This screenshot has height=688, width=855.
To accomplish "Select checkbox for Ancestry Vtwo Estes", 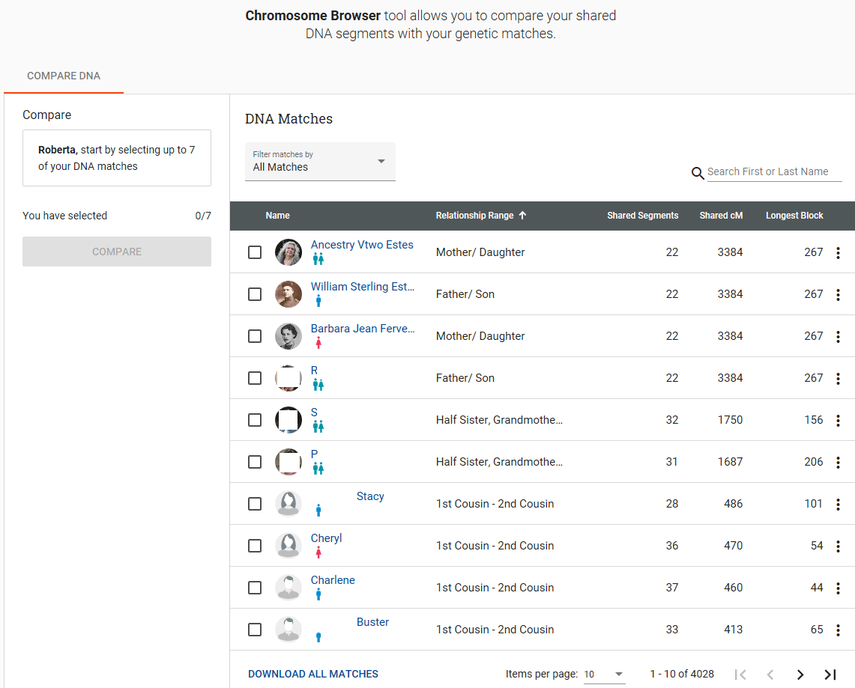I will click(255, 252).
